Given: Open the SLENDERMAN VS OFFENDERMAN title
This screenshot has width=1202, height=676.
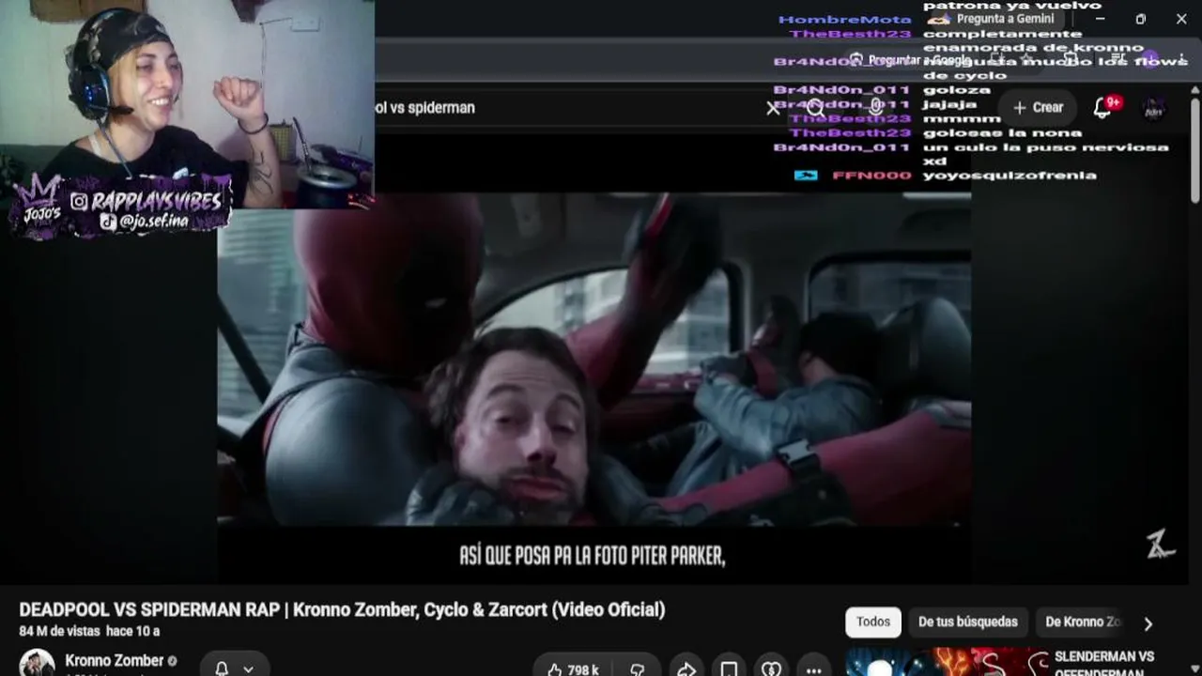Looking at the screenshot, I should [1104, 663].
